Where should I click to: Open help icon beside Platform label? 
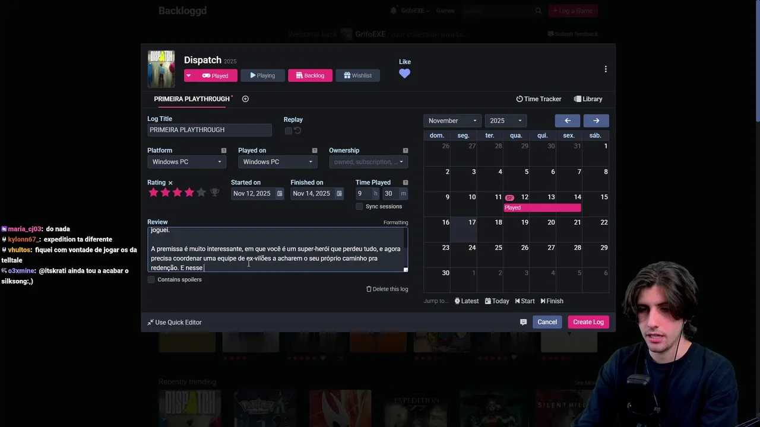224,151
